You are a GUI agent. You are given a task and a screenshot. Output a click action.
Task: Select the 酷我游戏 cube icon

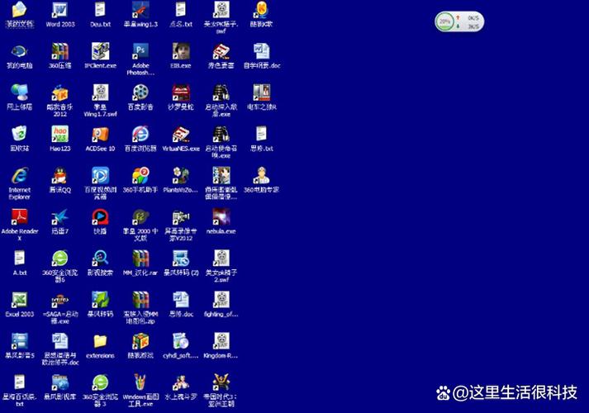(x=140, y=342)
